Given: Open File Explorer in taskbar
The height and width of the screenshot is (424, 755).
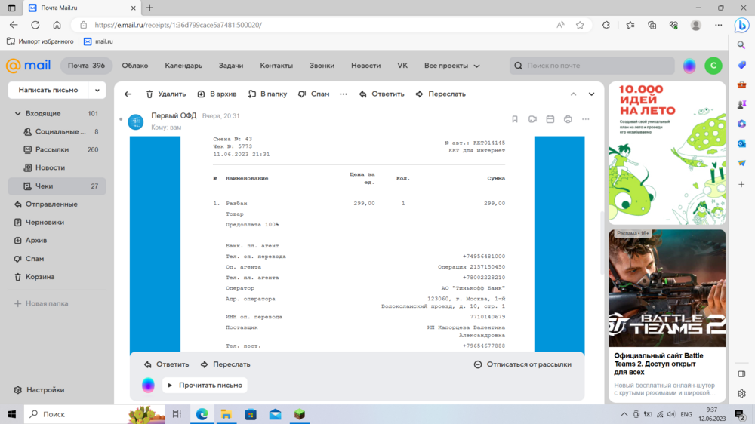Looking at the screenshot, I should [x=226, y=414].
